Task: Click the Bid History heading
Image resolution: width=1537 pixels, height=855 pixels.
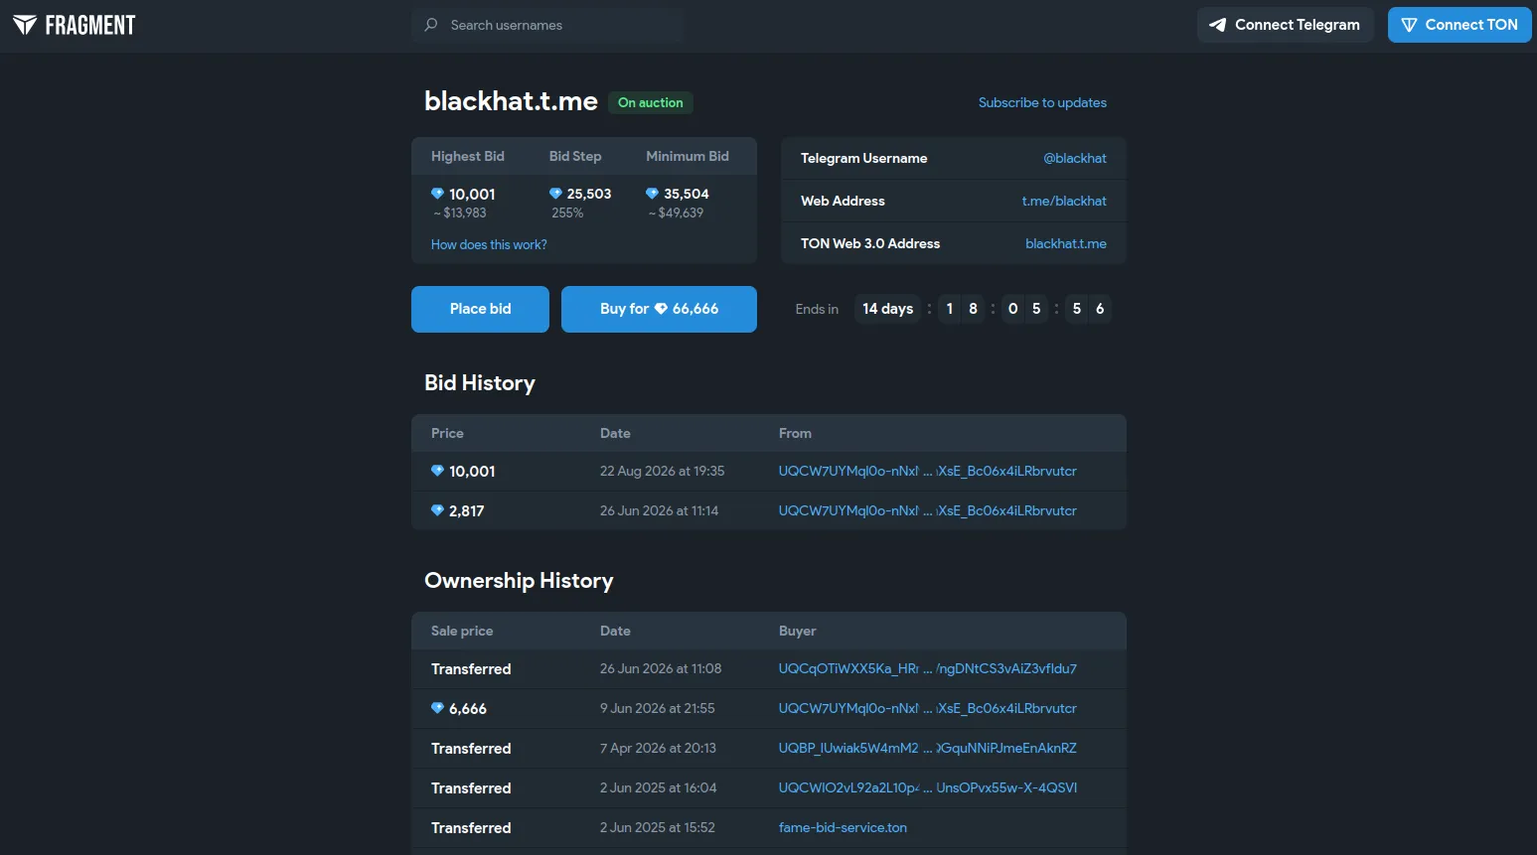Action: (x=480, y=383)
